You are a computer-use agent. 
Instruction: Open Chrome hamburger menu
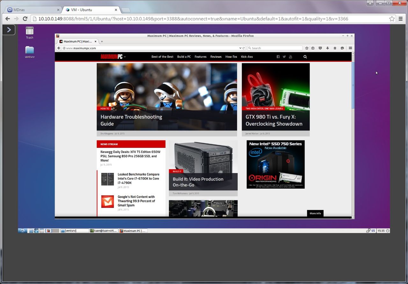coord(401,19)
